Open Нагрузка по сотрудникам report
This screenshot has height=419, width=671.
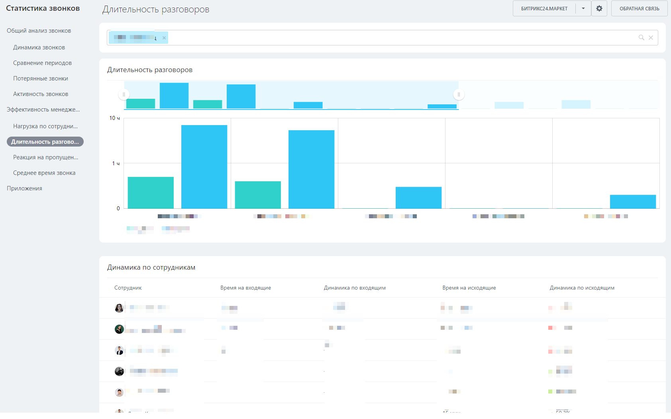(x=45, y=126)
